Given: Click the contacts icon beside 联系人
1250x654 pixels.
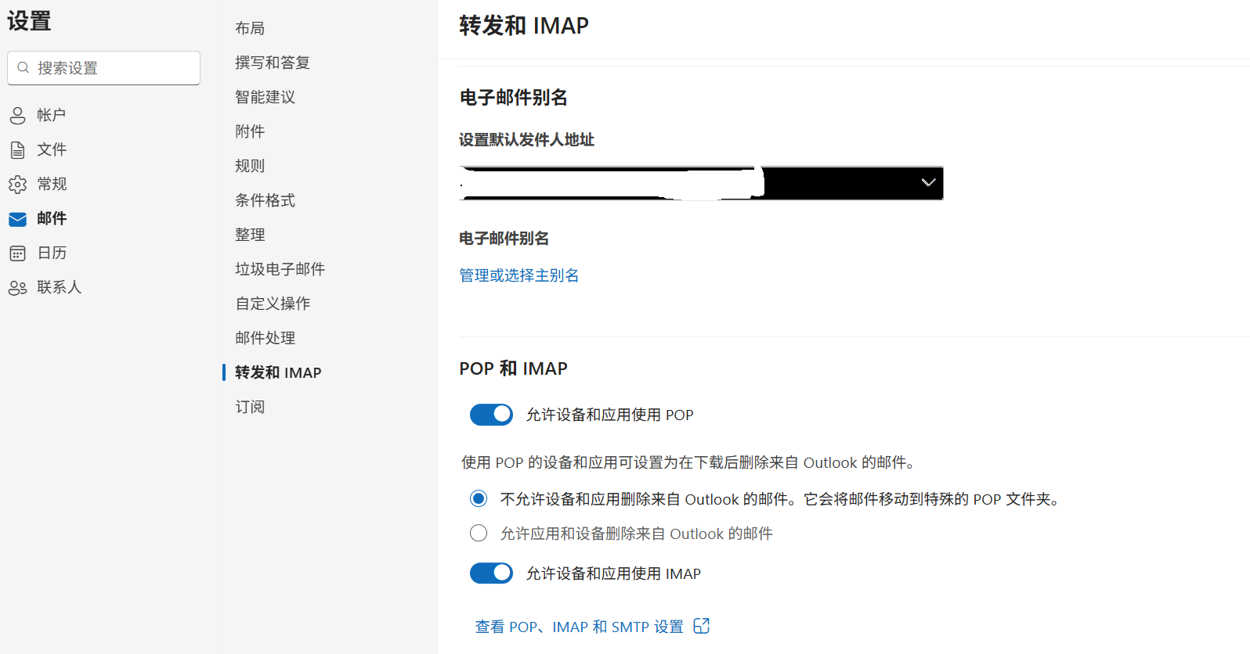Looking at the screenshot, I should click(17, 288).
